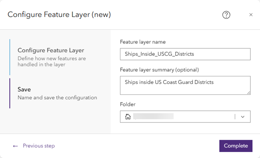
Task: Go back with Previous step link
Action: [x=39, y=146]
